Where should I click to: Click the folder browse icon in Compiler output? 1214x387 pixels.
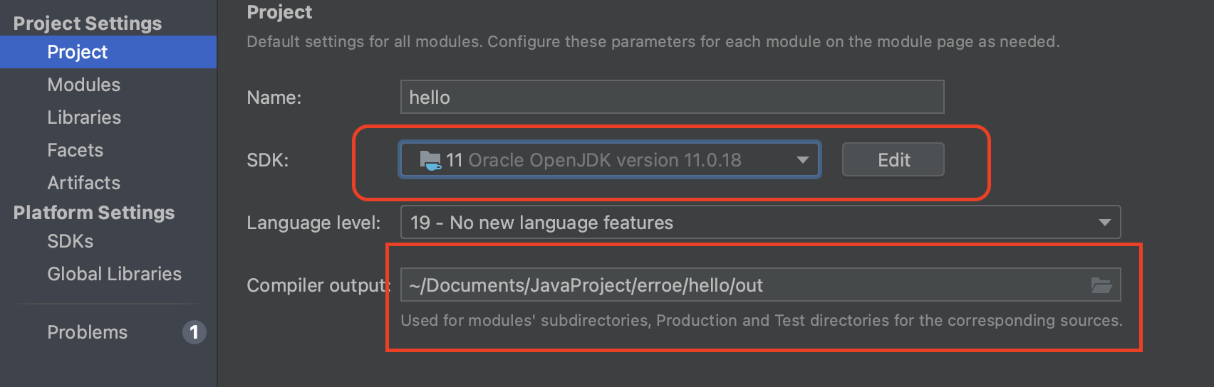(1101, 285)
